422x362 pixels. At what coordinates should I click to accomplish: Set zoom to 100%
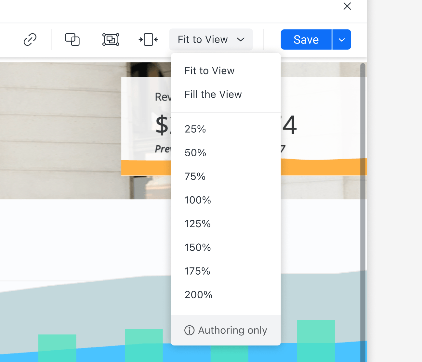point(198,200)
